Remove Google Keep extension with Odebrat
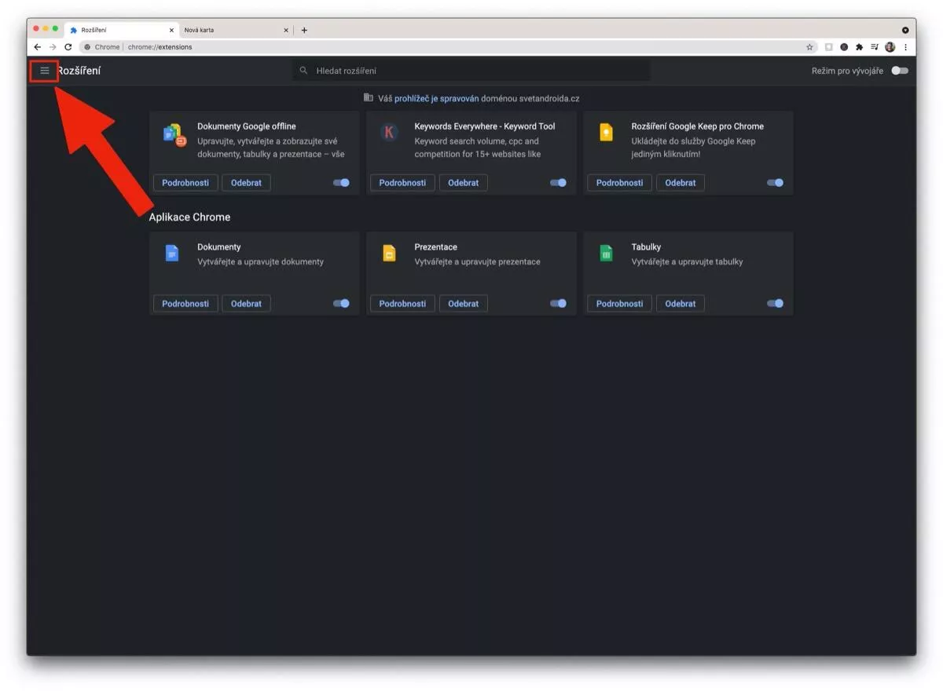The height and width of the screenshot is (691, 943). pos(681,182)
